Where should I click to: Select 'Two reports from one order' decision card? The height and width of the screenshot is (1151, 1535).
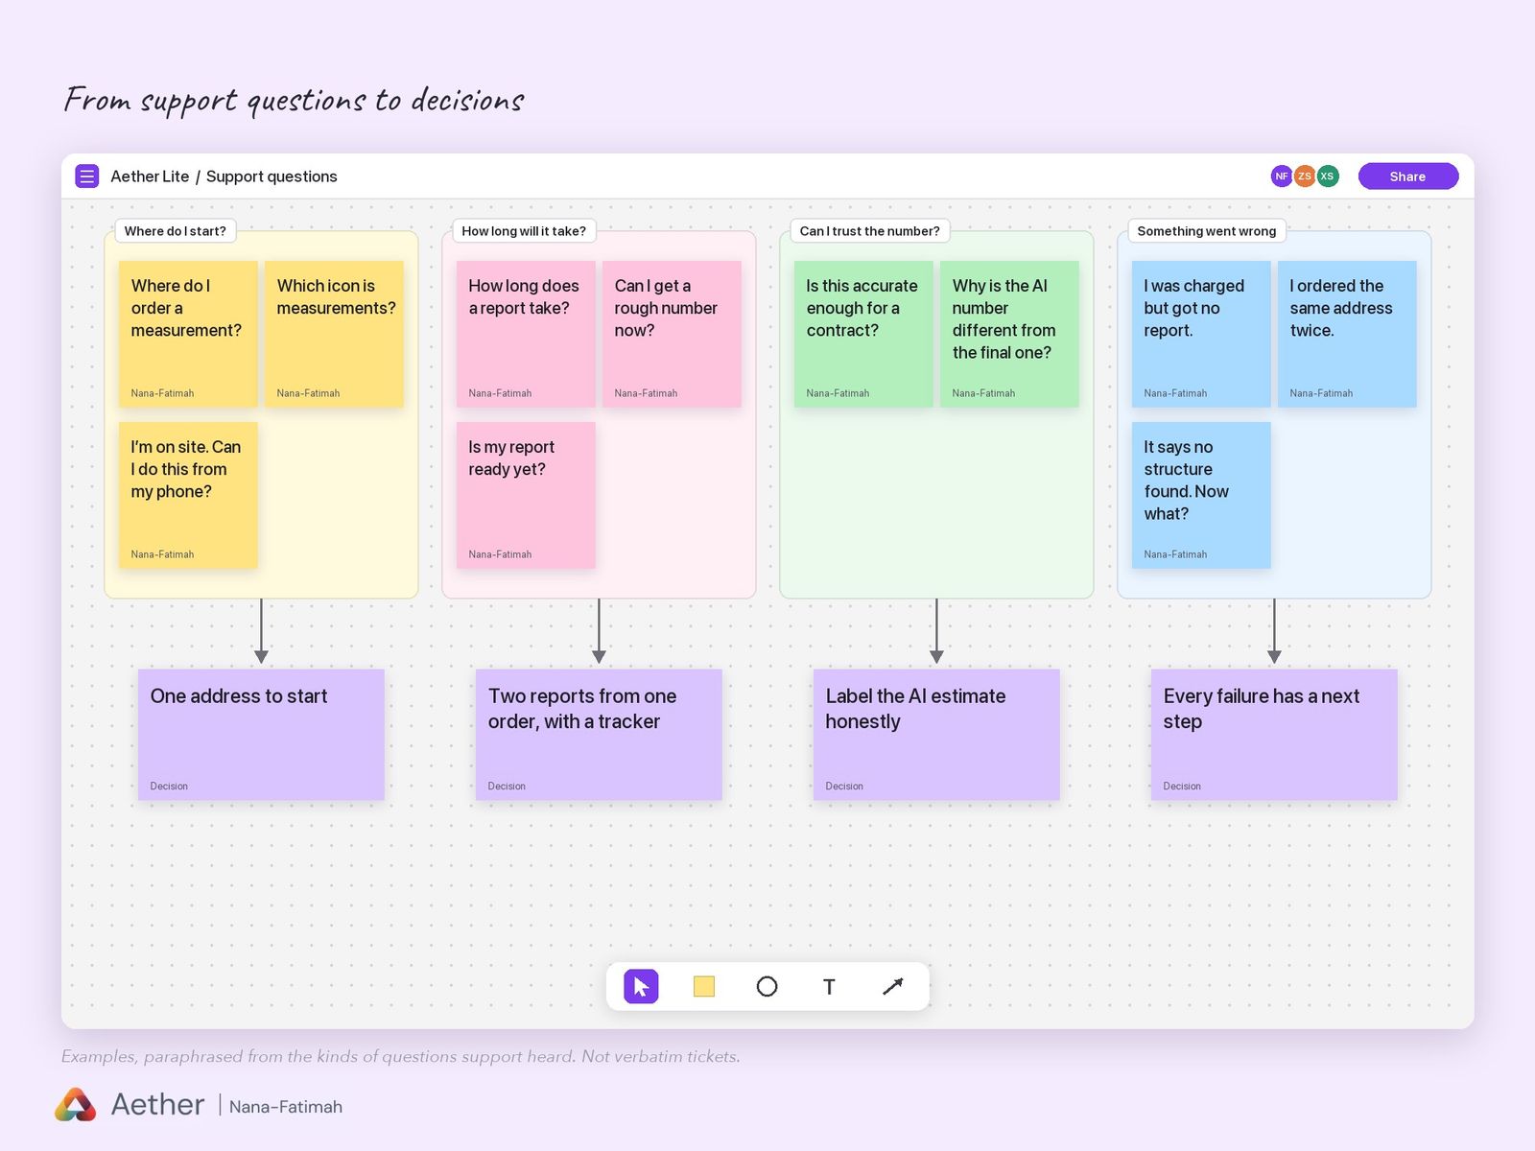[599, 735]
